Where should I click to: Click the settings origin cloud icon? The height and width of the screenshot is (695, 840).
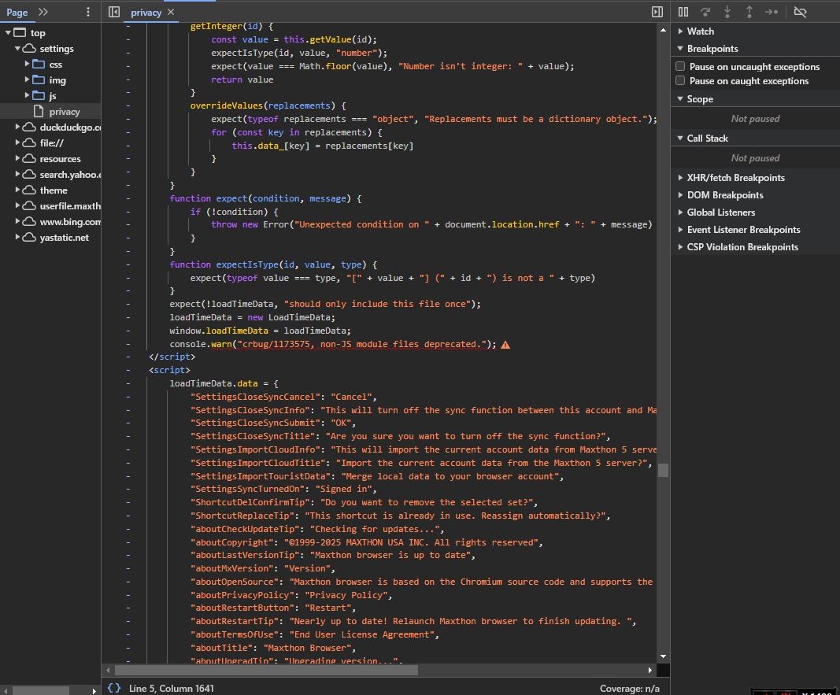(29, 49)
